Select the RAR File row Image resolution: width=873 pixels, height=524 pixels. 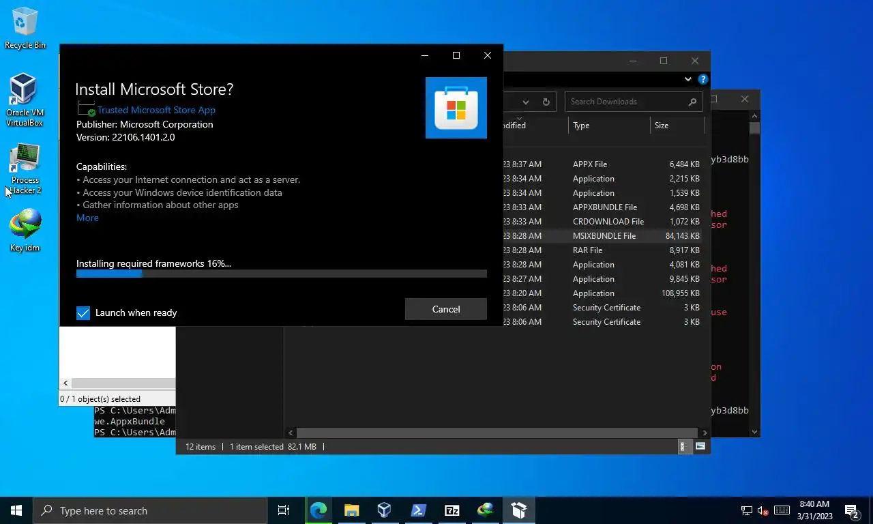[602, 250]
